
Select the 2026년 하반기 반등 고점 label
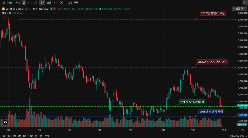click(212, 62)
